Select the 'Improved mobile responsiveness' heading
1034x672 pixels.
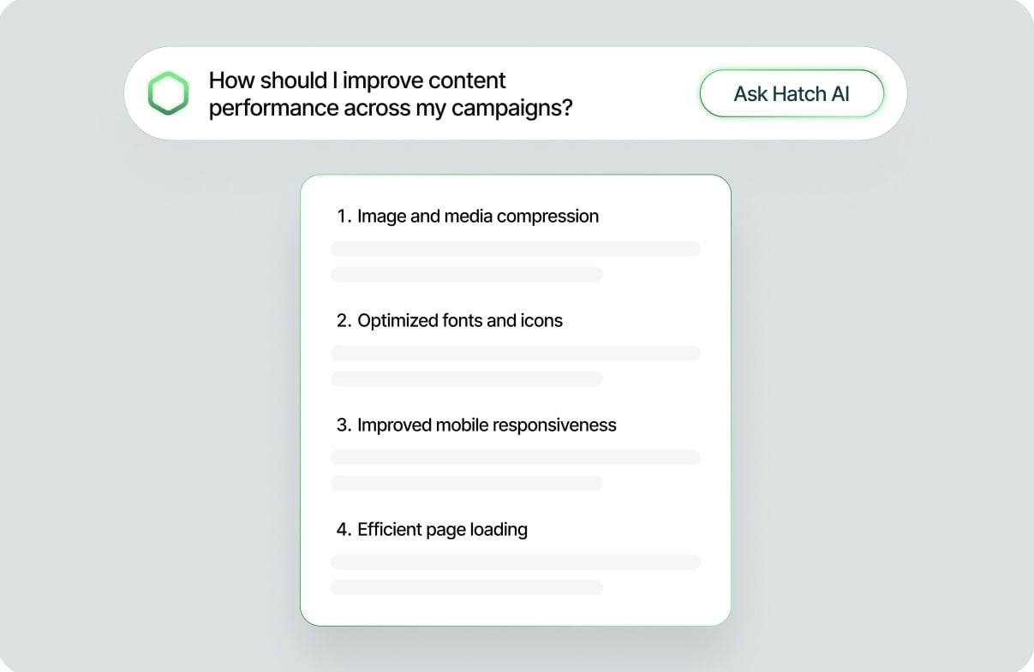[x=487, y=425]
